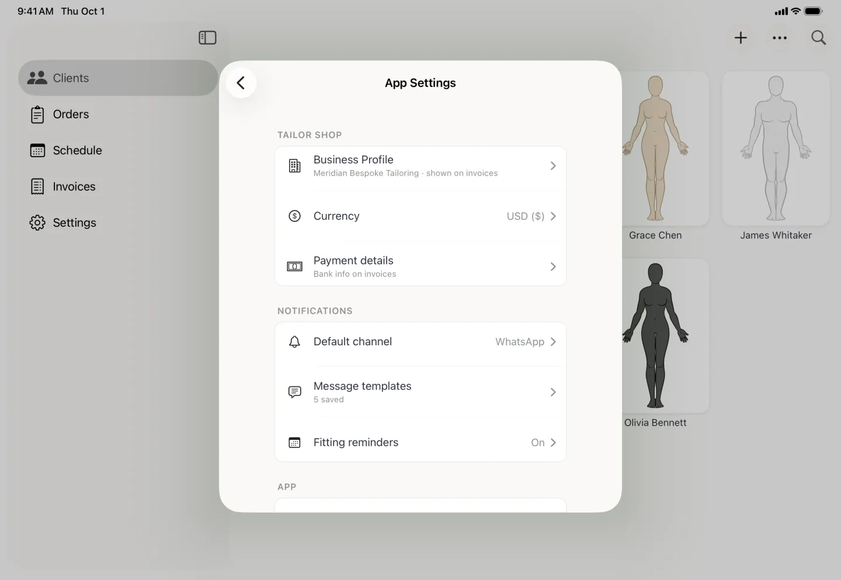Viewport: 841px width, 580px height.
Task: Click the Message templates speech bubble icon
Action: pyautogui.click(x=295, y=392)
